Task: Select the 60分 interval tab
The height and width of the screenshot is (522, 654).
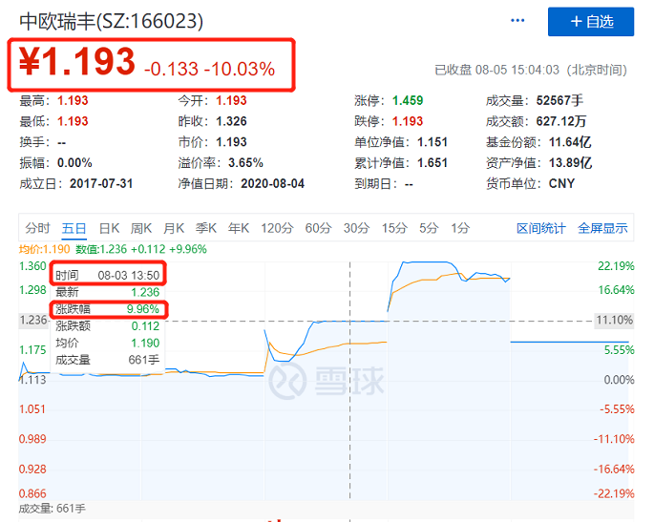Action: pyautogui.click(x=318, y=228)
